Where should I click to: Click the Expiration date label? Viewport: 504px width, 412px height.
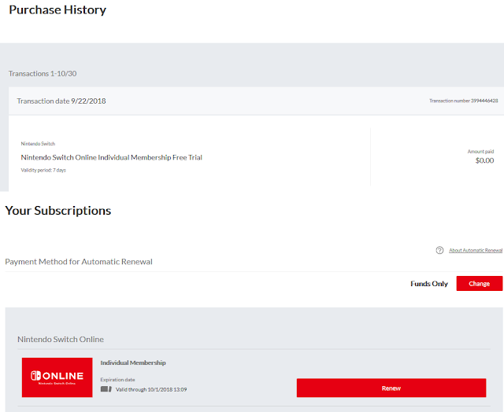click(x=117, y=380)
